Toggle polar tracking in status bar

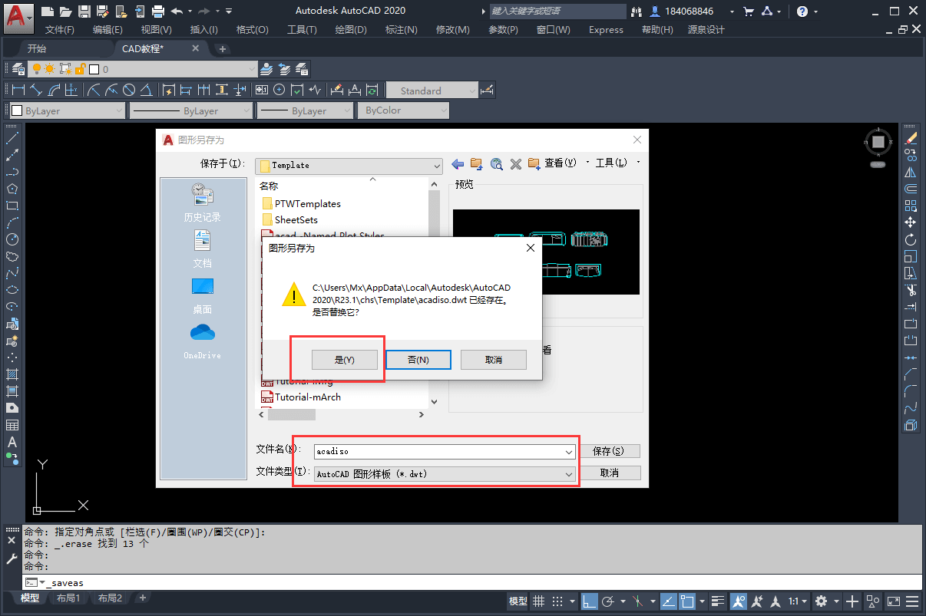point(608,601)
